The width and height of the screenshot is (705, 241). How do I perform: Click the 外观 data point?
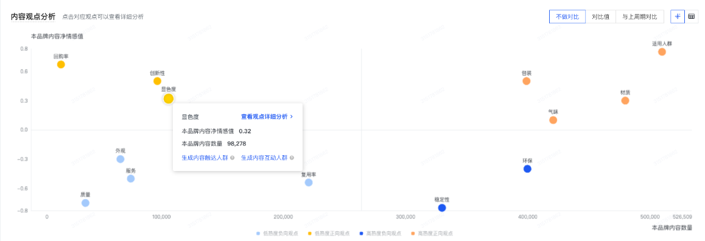[120, 159]
